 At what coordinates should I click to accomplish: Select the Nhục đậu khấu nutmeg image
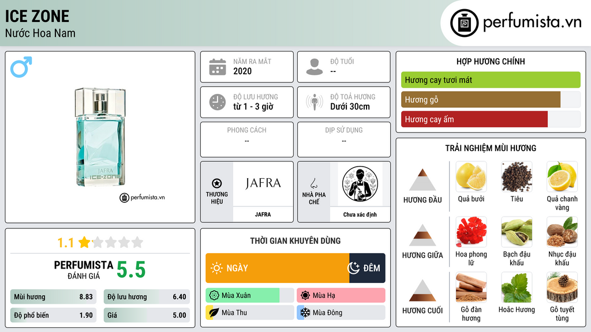pyautogui.click(x=562, y=232)
